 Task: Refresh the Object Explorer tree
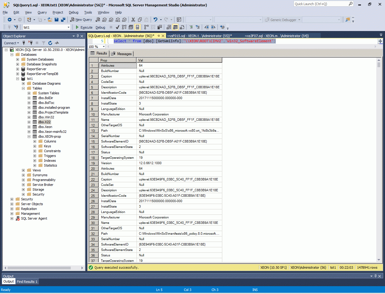(x=50, y=43)
